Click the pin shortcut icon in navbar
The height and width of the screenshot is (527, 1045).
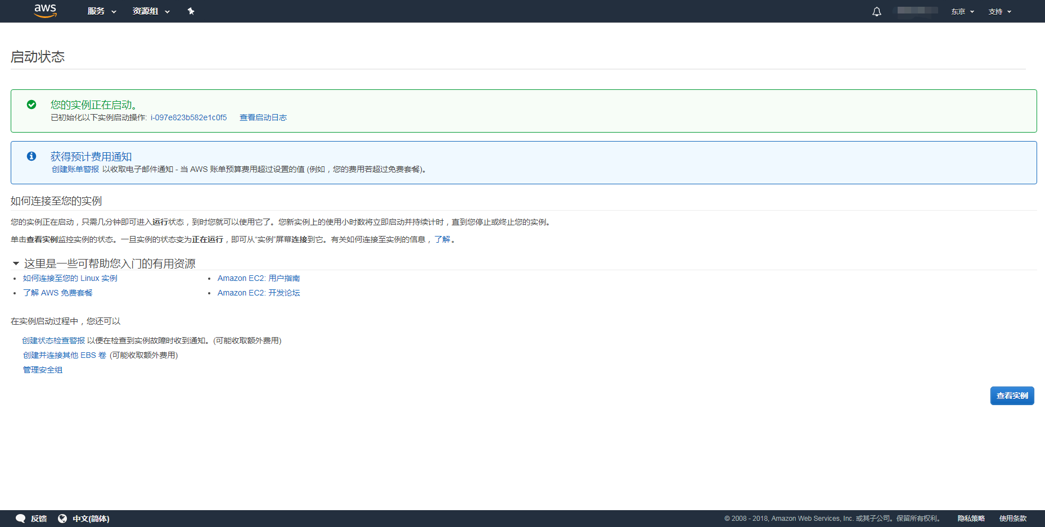point(191,11)
